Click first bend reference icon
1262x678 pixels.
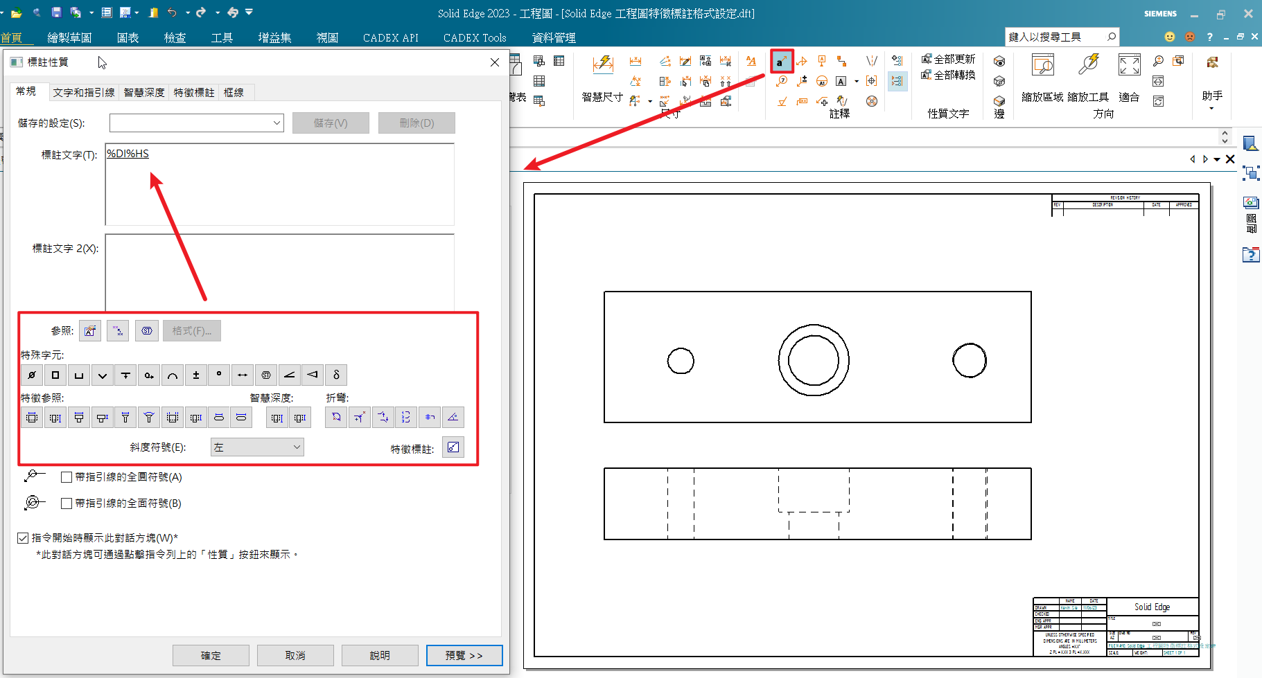[336, 417]
